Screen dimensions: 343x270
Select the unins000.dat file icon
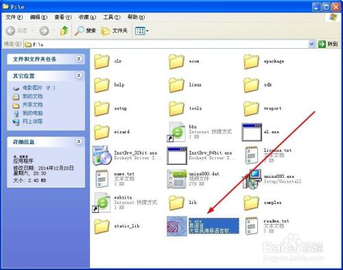click(176, 179)
